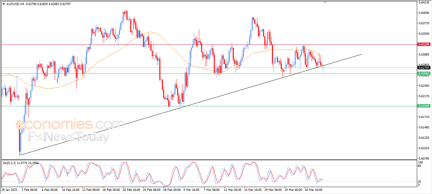Click the 0.61710 price axis label

click(424, 117)
